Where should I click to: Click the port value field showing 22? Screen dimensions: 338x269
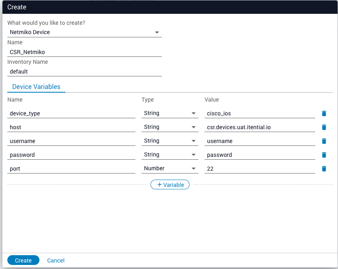point(259,169)
